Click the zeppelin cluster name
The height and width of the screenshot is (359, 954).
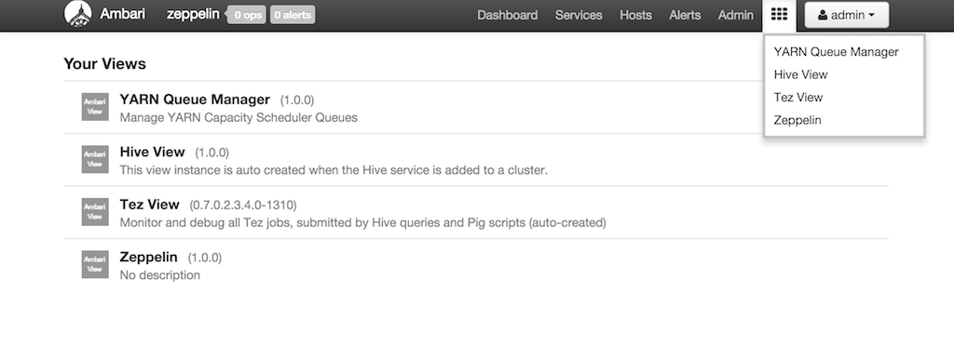click(193, 14)
